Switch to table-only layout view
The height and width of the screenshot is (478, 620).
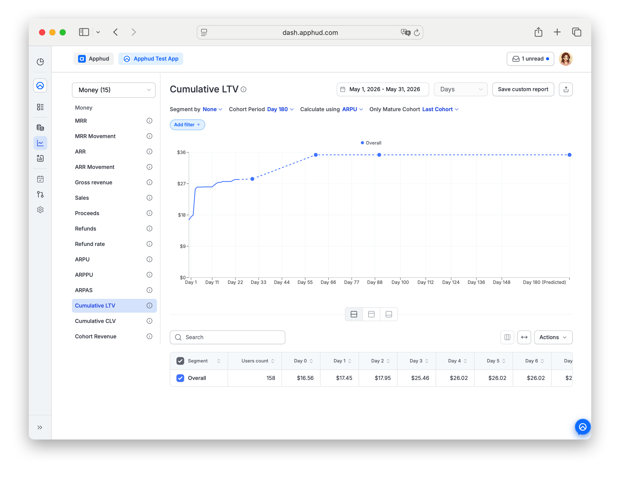(389, 314)
